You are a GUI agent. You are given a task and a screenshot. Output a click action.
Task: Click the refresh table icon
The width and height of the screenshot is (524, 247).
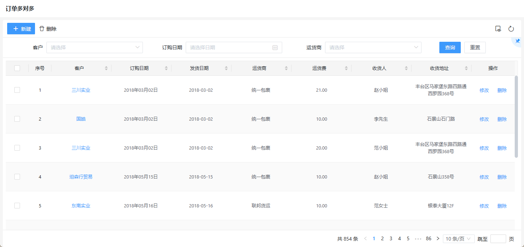511,29
